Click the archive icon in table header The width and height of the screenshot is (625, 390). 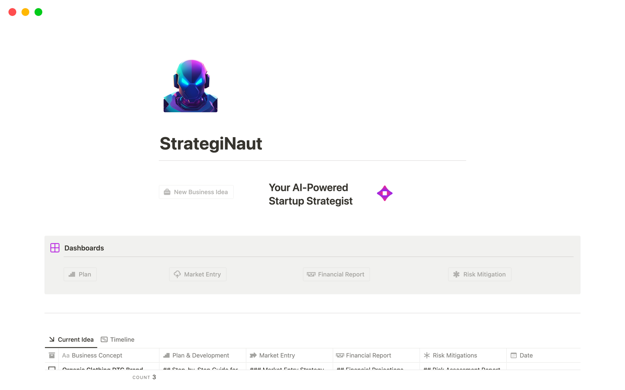pyautogui.click(x=52, y=355)
